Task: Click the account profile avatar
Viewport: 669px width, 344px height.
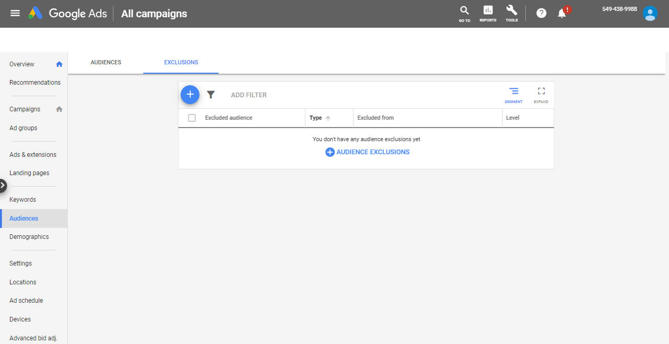Action: [650, 14]
